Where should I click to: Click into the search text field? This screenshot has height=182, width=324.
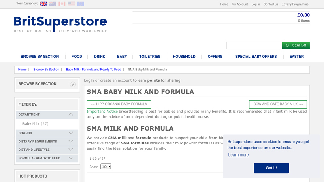click(254, 45)
